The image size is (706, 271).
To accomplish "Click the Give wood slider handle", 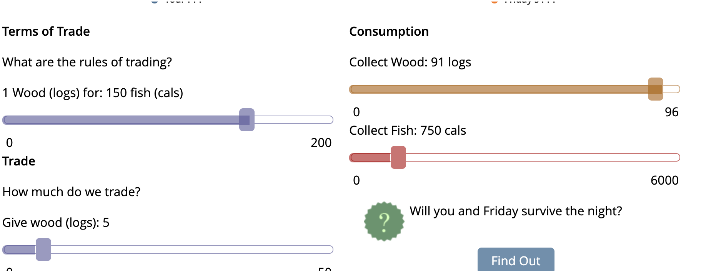I will click(x=43, y=250).
